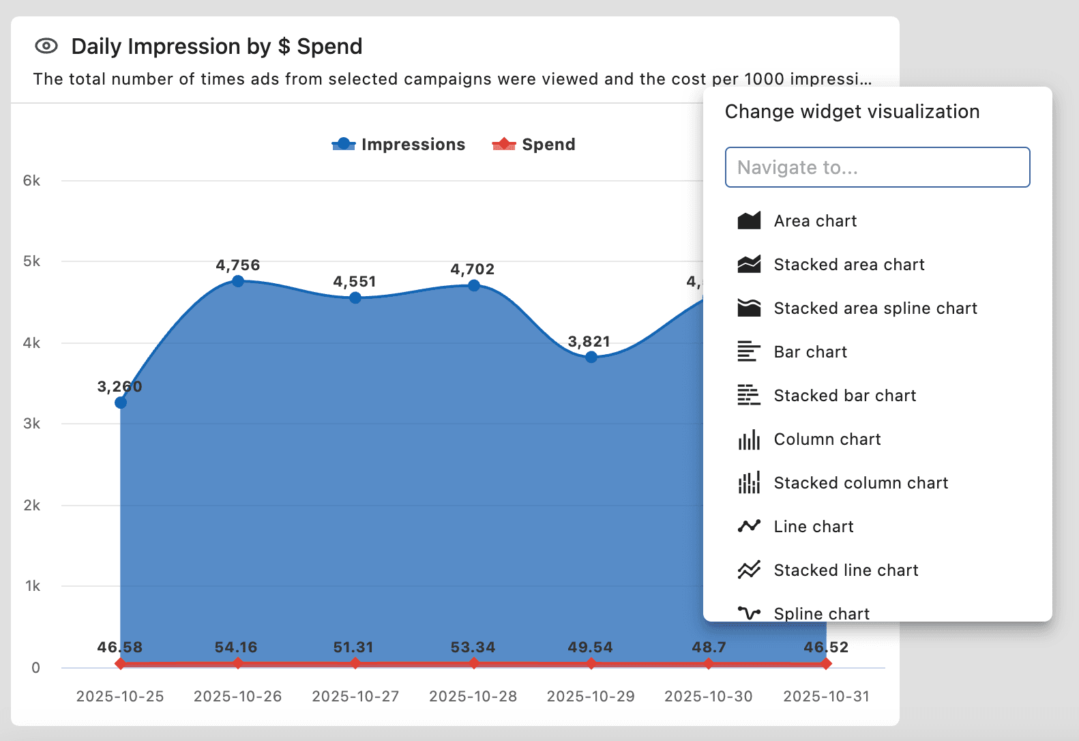Click the 54.16 spend data marker

(x=238, y=663)
